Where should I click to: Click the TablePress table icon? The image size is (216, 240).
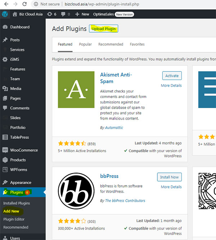5,137
